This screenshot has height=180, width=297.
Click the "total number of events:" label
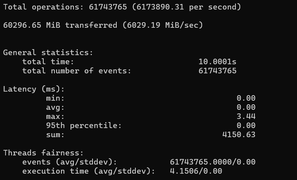[77, 71]
